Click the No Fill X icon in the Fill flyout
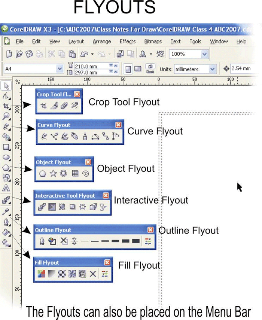 [93, 274]
